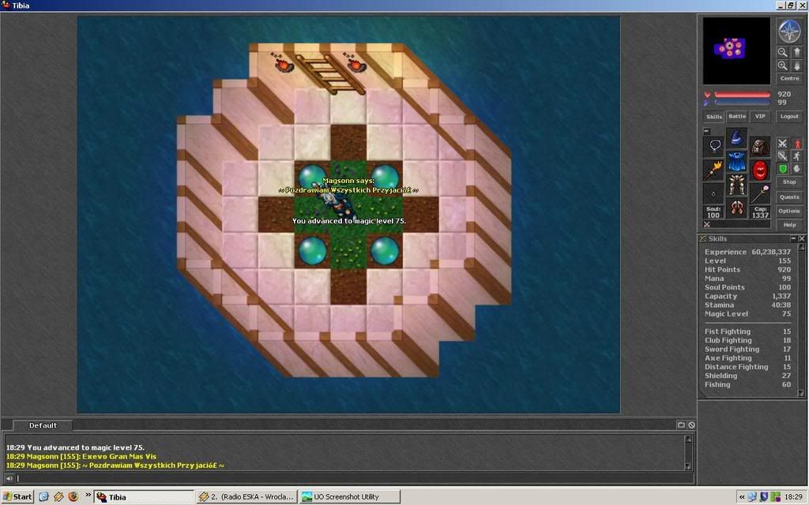This screenshot has height=505, width=809.
Task: Click the minimap view
Action: (x=736, y=50)
